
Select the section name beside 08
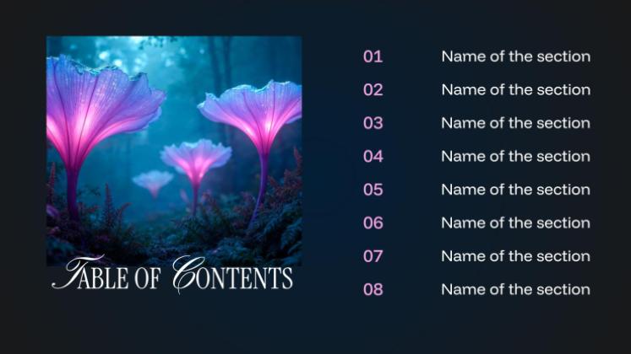tap(516, 290)
